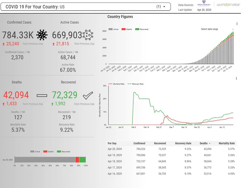This screenshot has height=188, width=241.
Task: Click the green Recovered segment of horizontal bar
Action: (83, 160)
